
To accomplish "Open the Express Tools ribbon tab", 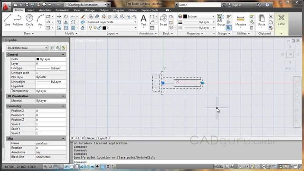I will point(150,10).
